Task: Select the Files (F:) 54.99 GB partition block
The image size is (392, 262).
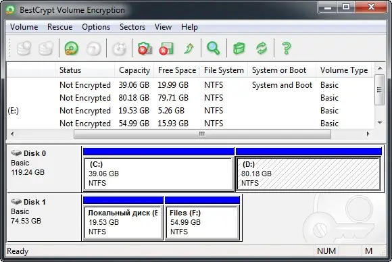Action: point(202,223)
